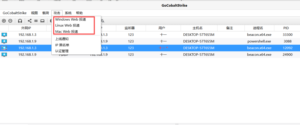Click the plus circle toolbar icon
This screenshot has width=300, height=125.
pos(4,21)
